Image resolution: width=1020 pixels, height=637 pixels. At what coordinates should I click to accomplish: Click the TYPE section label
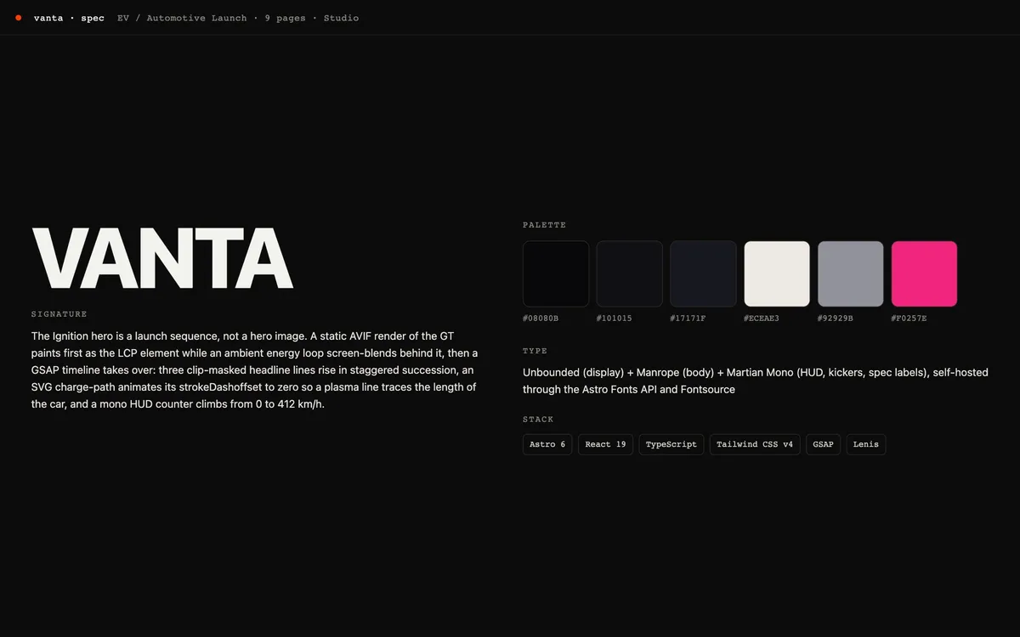point(535,351)
